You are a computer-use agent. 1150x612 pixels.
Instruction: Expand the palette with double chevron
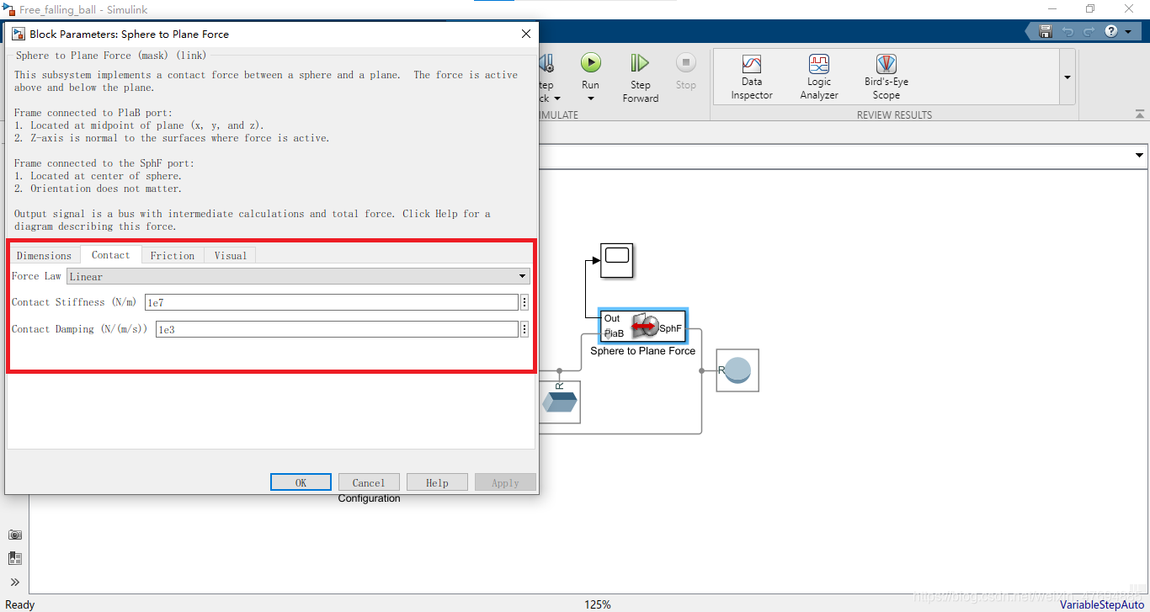[x=15, y=582]
